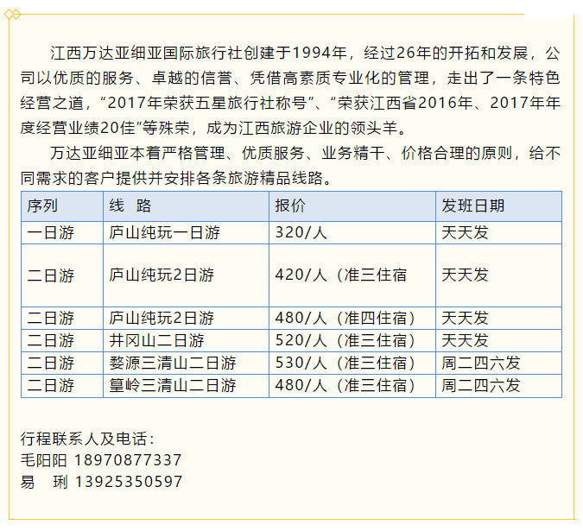The width and height of the screenshot is (583, 531).
Task: Click the departure date for 篁岭三清山二日游
Action: pos(481,385)
